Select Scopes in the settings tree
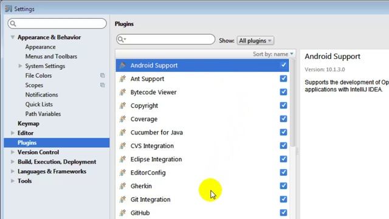This screenshot has width=389, height=219. (x=34, y=85)
